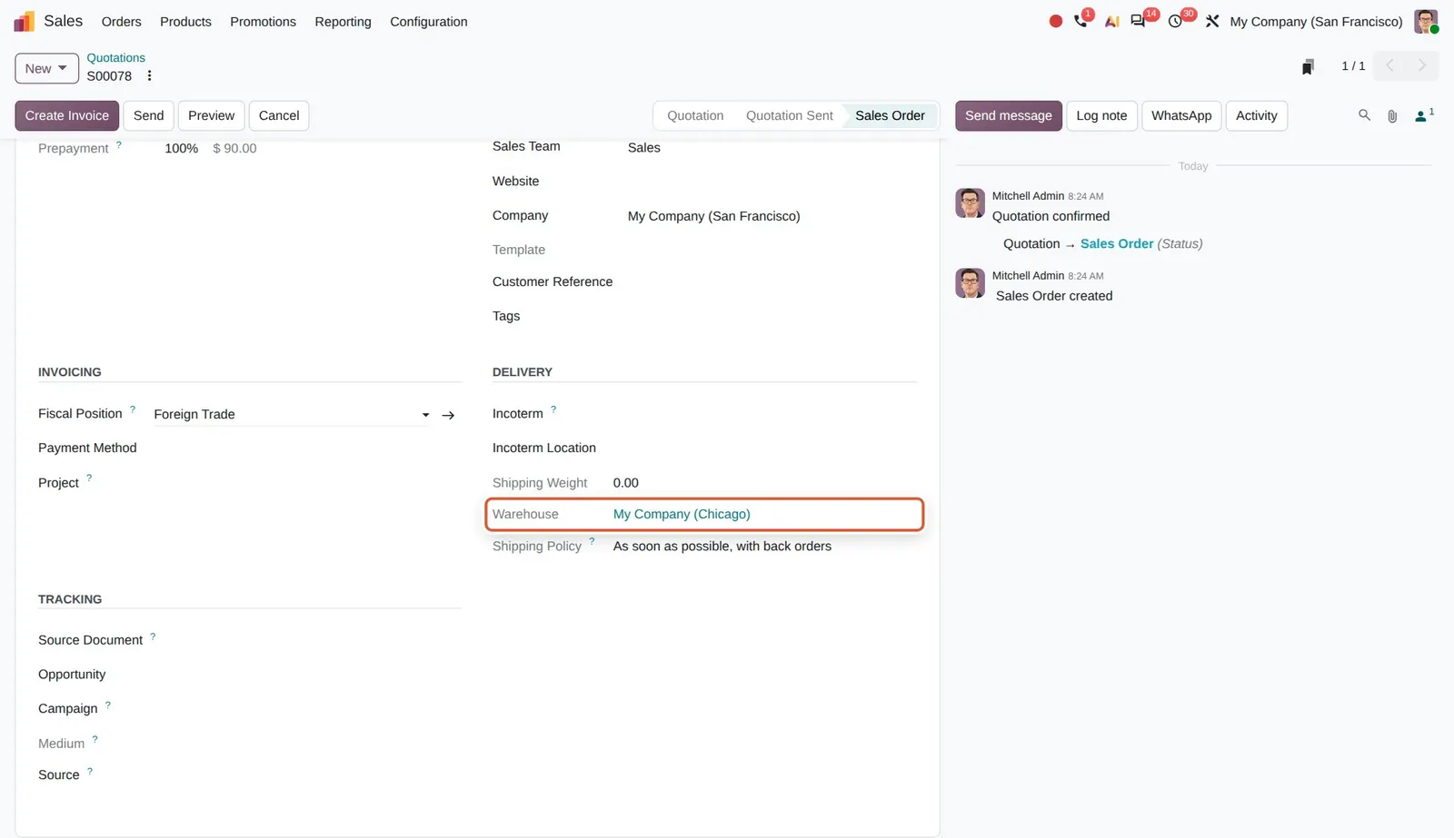Click the Create Invoice button
The image size is (1454, 838).
66,116
